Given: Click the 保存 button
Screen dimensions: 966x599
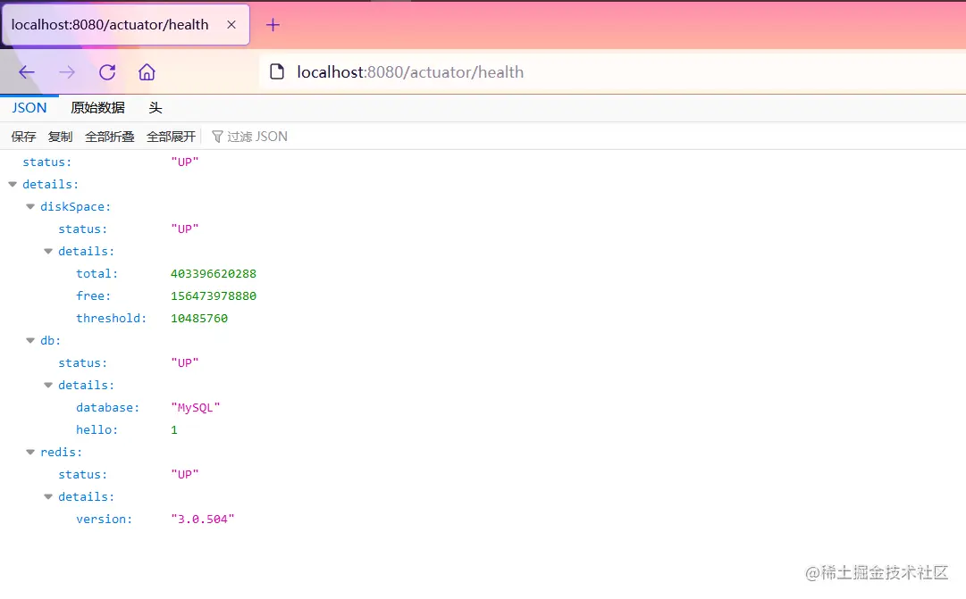Looking at the screenshot, I should tap(23, 137).
